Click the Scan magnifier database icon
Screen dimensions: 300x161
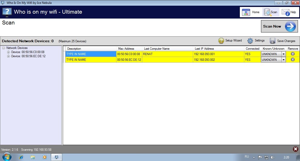click(267, 12)
